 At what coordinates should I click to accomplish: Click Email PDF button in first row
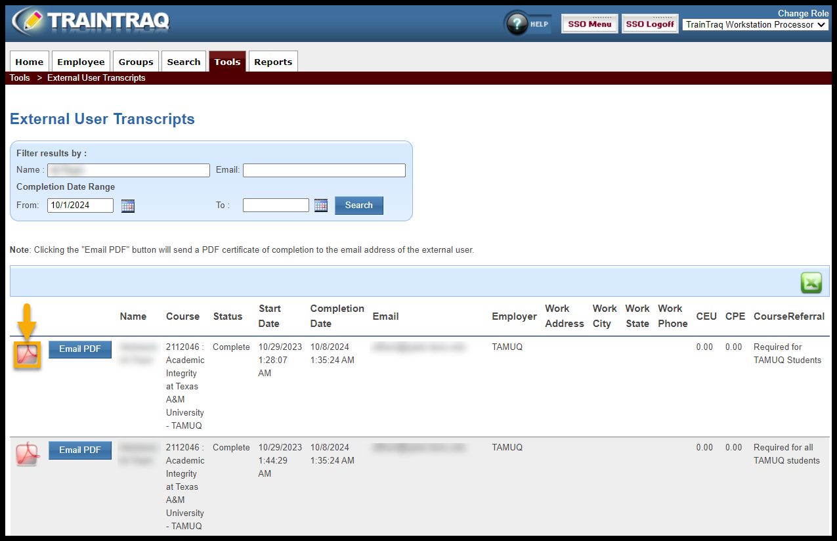pos(80,349)
